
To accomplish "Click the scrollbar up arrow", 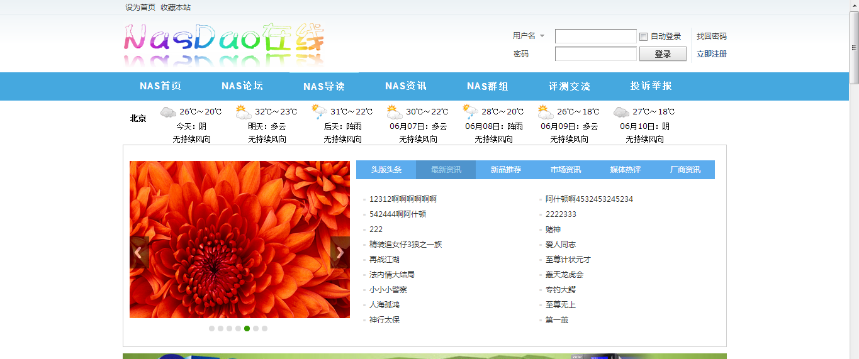I will tap(854, 5).
